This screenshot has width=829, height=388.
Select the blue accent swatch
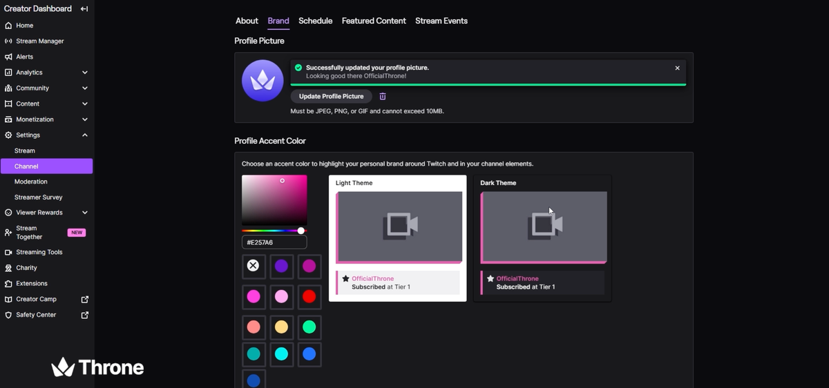309,354
